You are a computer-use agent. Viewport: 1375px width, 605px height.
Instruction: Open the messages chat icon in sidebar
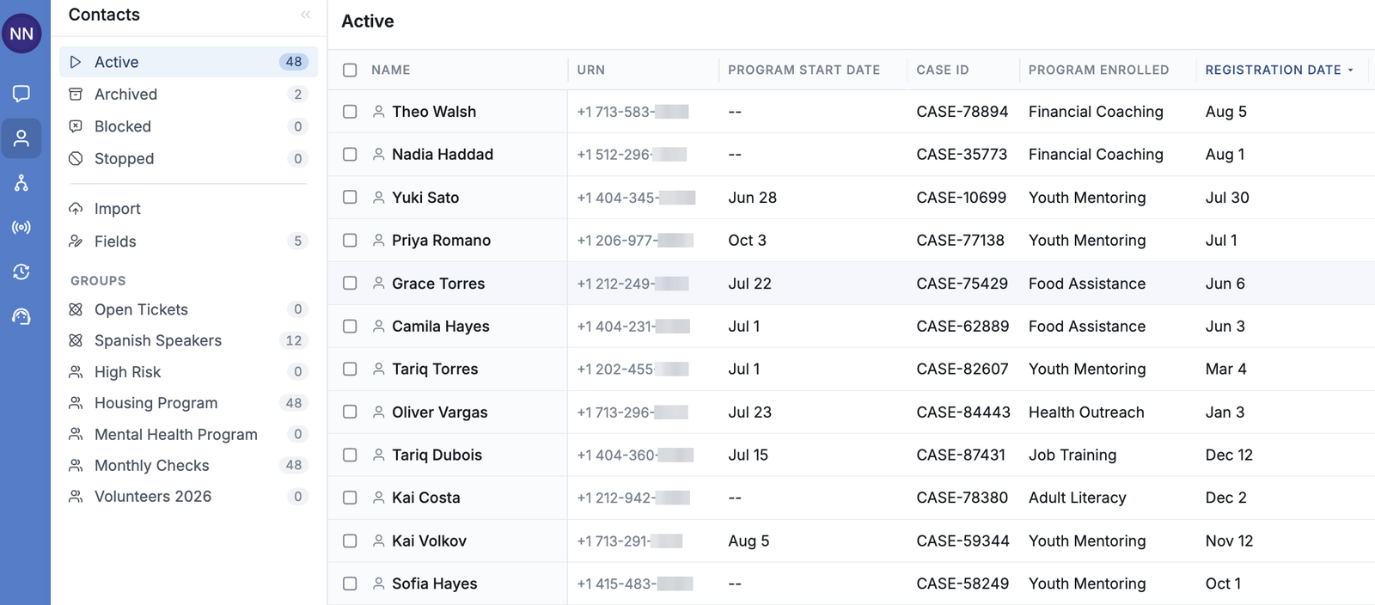pos(21,94)
